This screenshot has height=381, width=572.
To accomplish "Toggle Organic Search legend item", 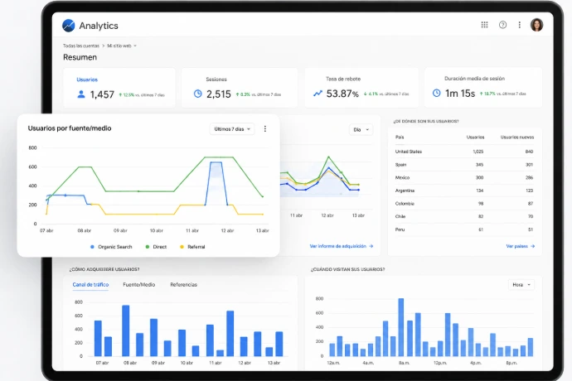I will [111, 247].
